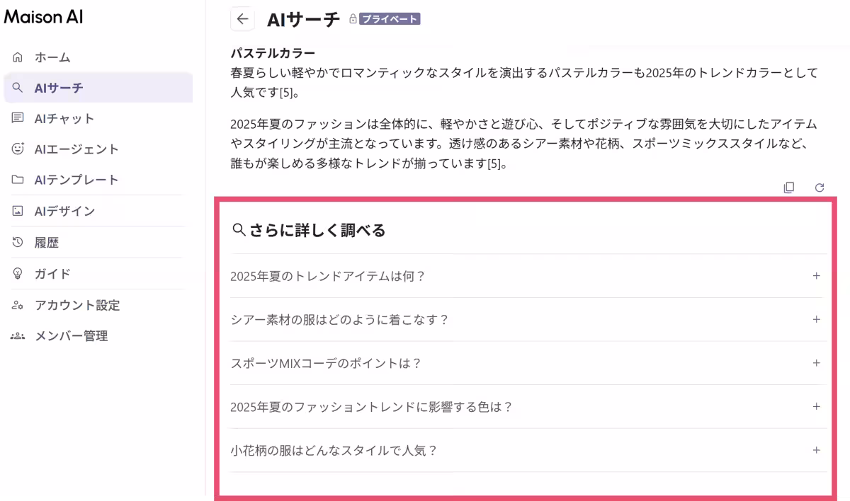The width and height of the screenshot is (850, 501).
Task: Click the AIエージェント smiley face icon
Action: click(16, 149)
